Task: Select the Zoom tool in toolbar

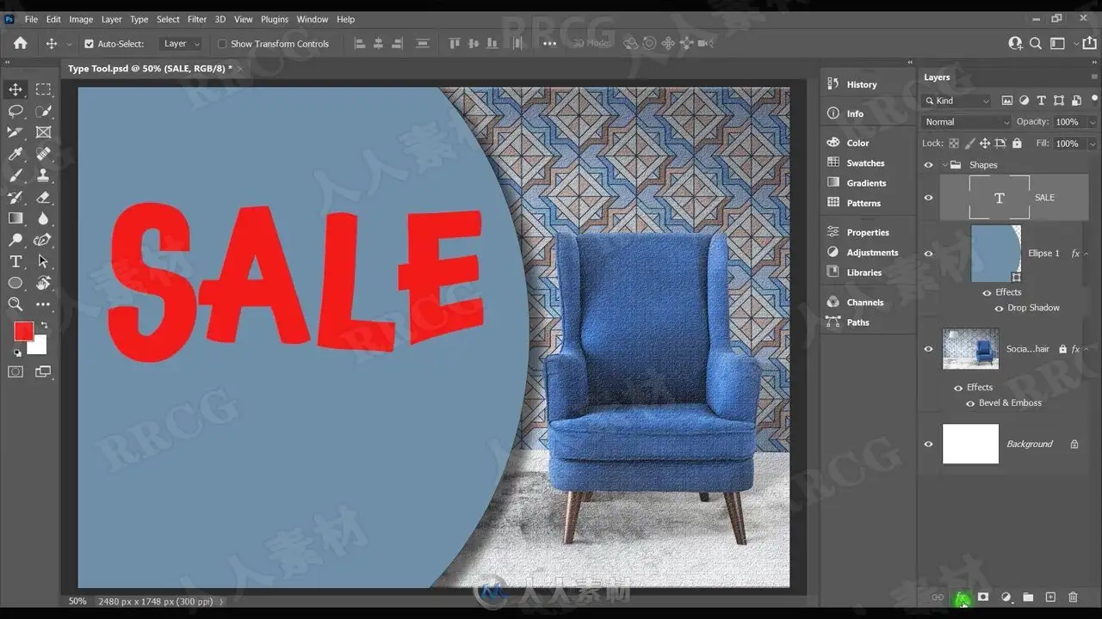Action: click(15, 304)
